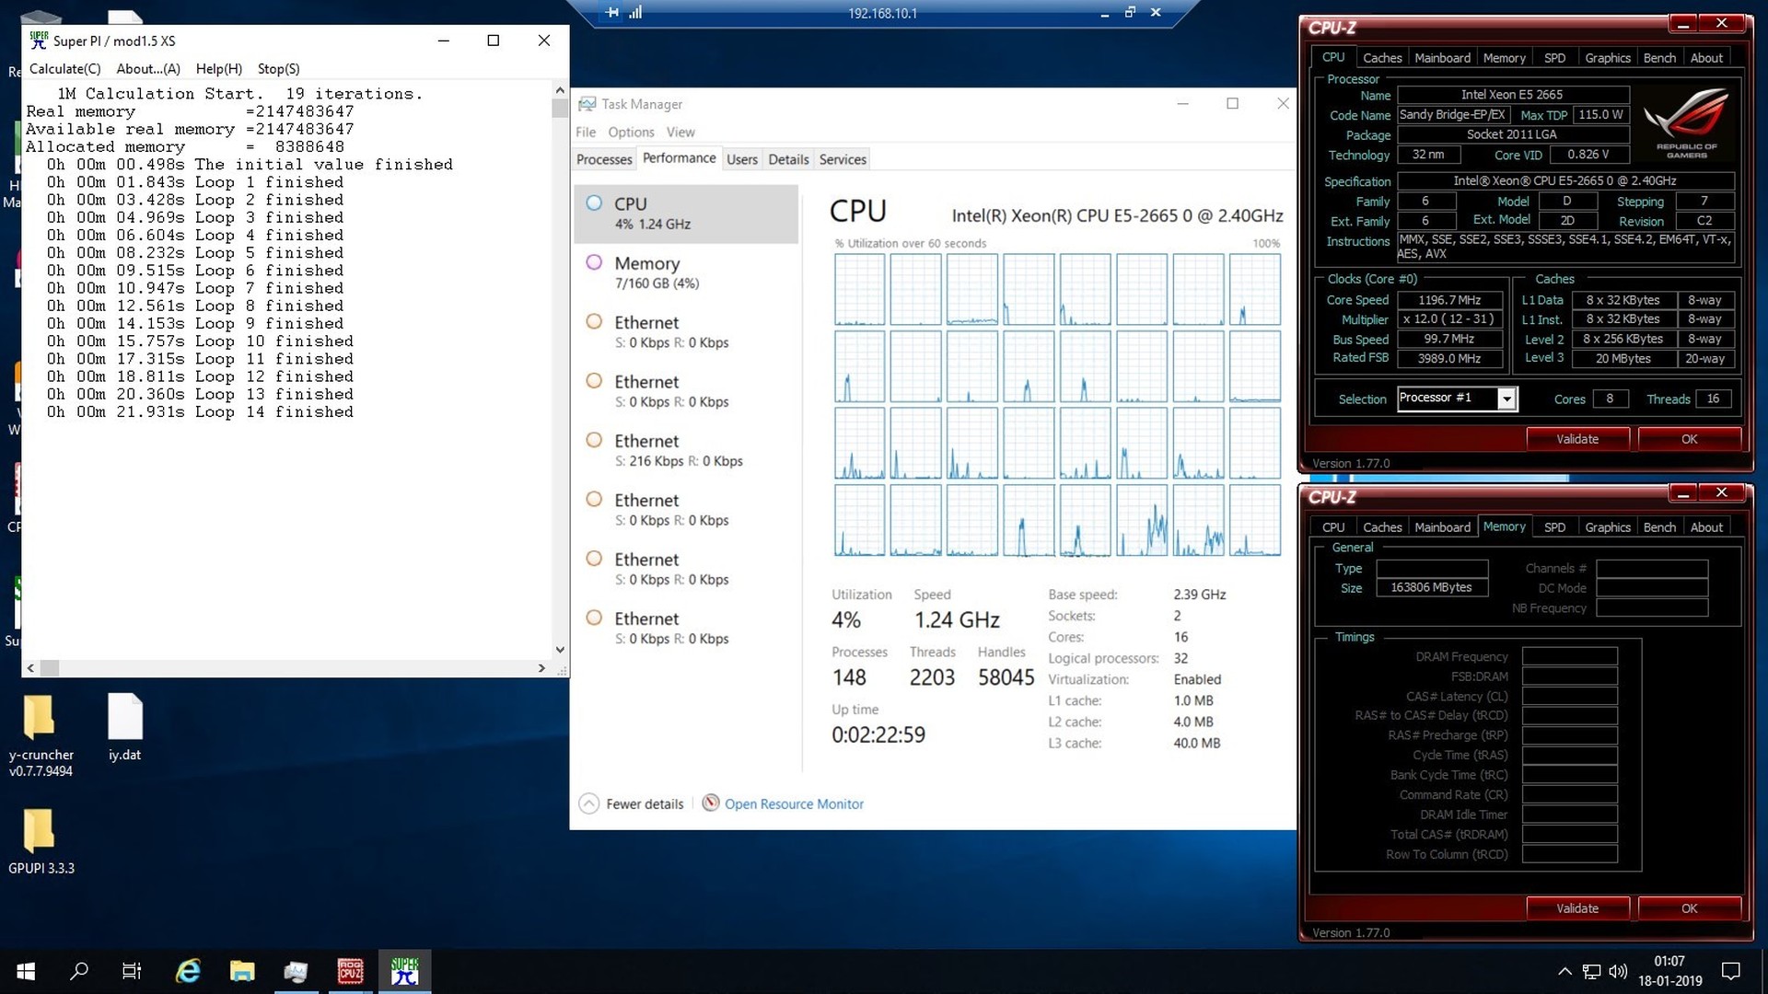
Task: Open Task Manager Options menu
Action: point(631,133)
